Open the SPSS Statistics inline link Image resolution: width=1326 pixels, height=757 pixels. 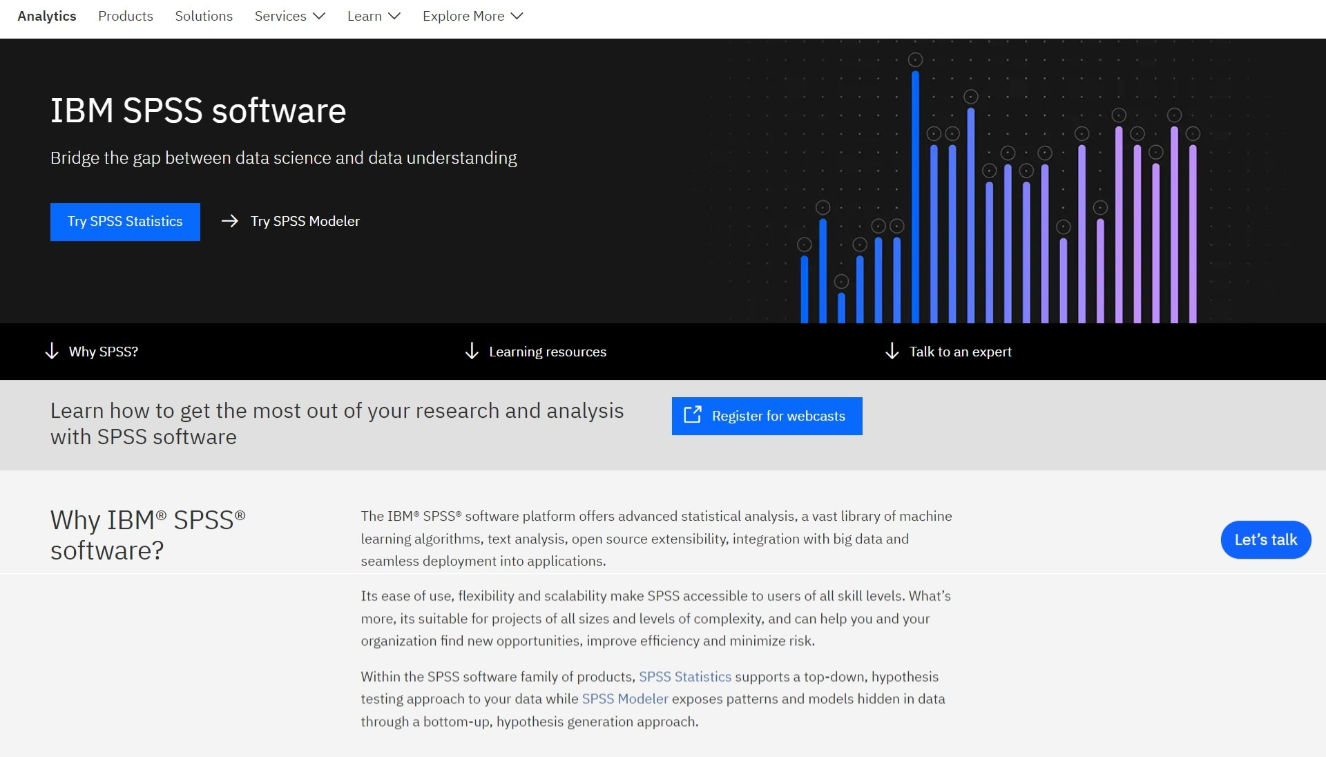click(x=684, y=677)
